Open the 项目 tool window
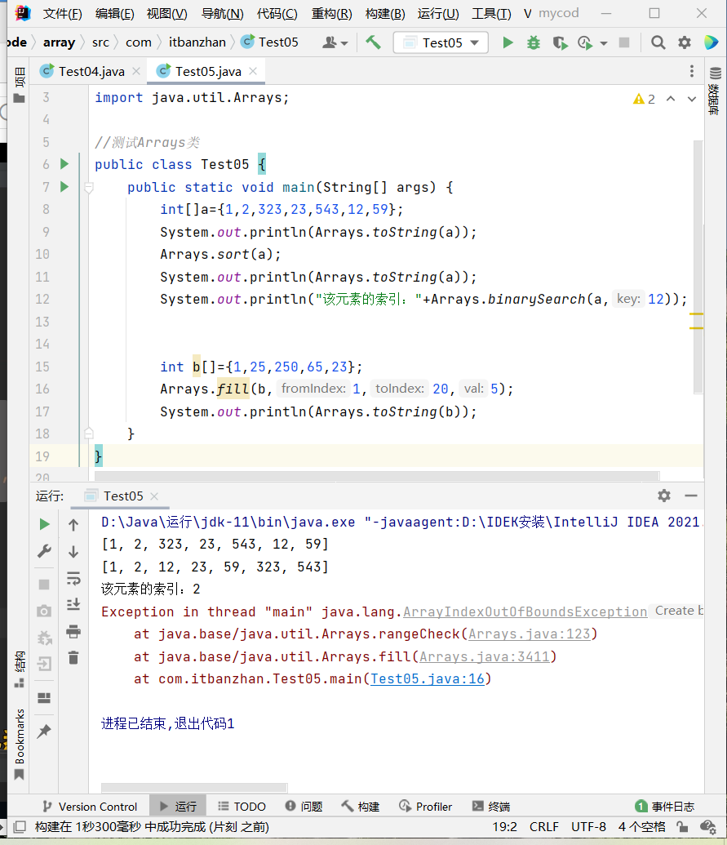The height and width of the screenshot is (845, 727). tap(20, 85)
